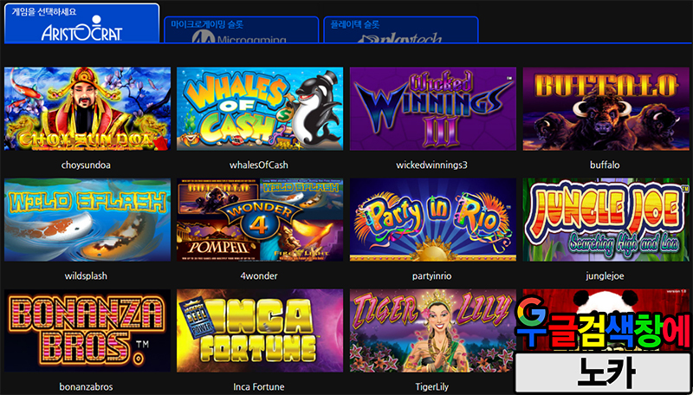Click the wickedwinnings3 caption link
The image size is (693, 395).
(x=431, y=165)
